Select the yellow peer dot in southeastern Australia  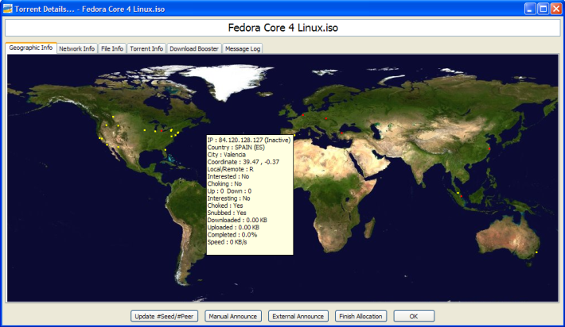tap(536, 252)
